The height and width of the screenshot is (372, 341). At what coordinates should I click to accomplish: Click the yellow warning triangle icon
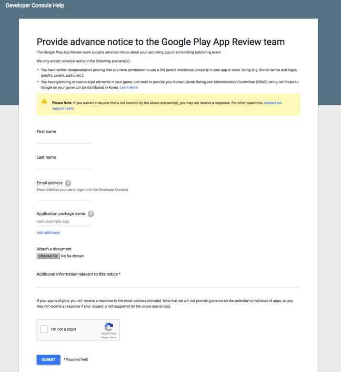44,101
